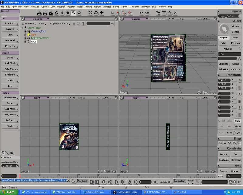Select the four-way move arrows tool
This screenshot has height=195, width=243.
(x=101, y=13)
